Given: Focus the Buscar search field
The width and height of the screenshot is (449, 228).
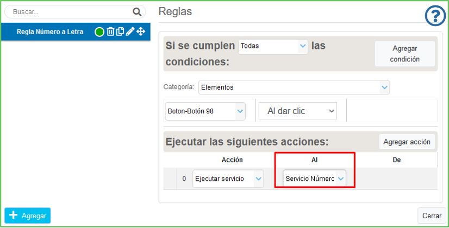Looking at the screenshot, I should click(x=70, y=11).
